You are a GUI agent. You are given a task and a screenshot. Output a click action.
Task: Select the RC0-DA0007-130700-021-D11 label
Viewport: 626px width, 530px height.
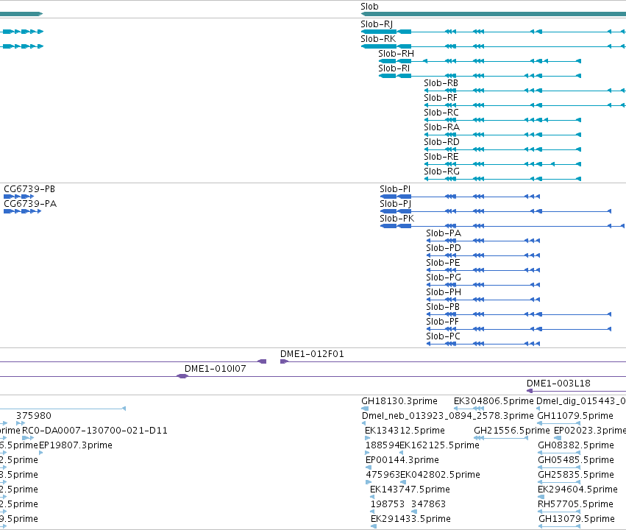point(95,431)
